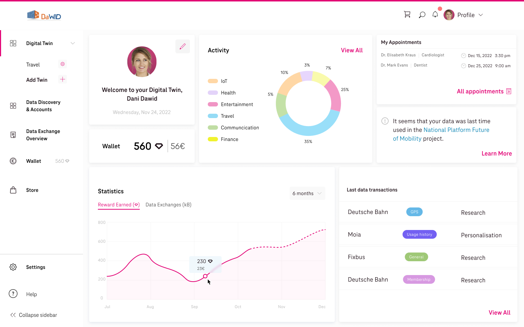524x327 pixels.
Task: Click the View All activity link
Action: [x=352, y=50]
